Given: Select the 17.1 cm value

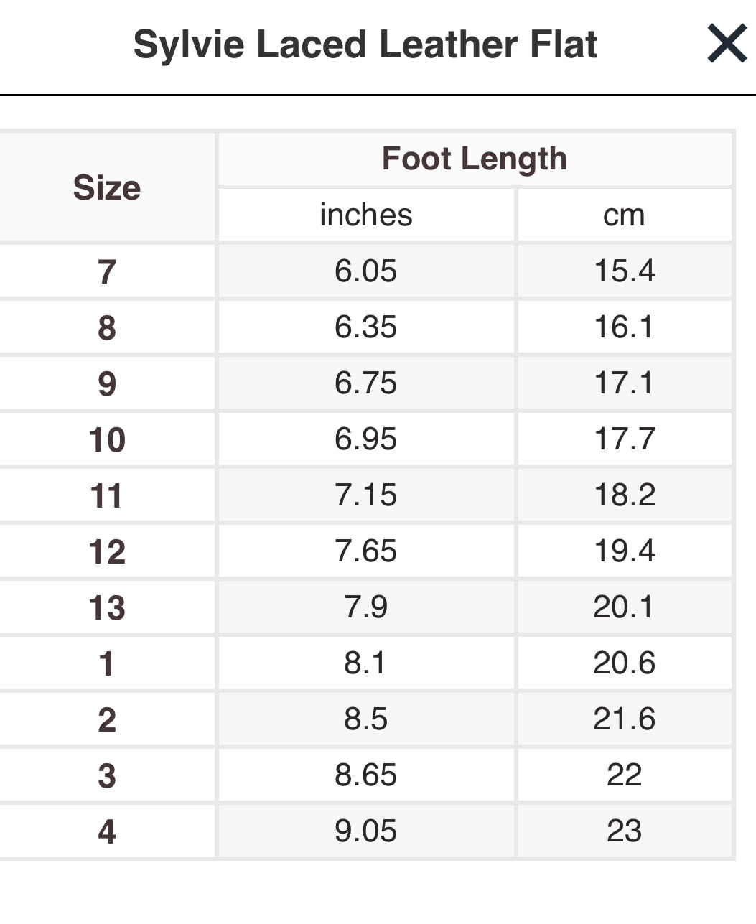Looking at the screenshot, I should (624, 383).
